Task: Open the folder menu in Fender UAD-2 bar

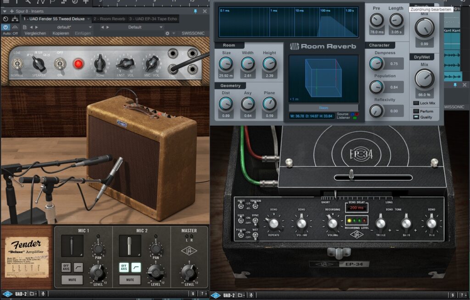Action: tap(33, 294)
